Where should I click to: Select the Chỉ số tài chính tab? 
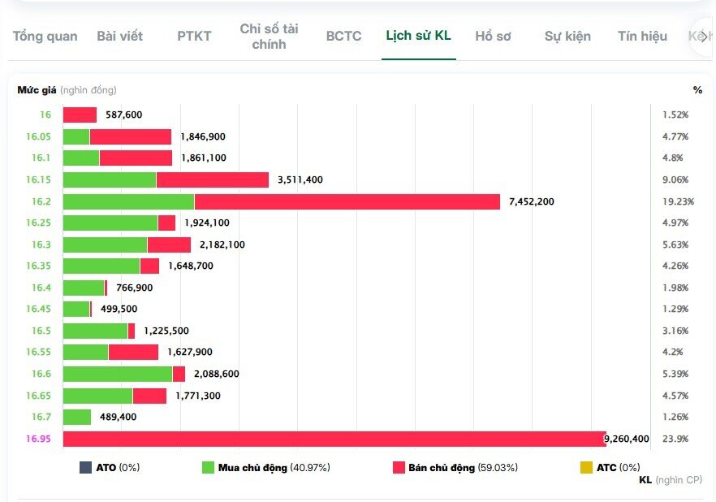[269, 36]
